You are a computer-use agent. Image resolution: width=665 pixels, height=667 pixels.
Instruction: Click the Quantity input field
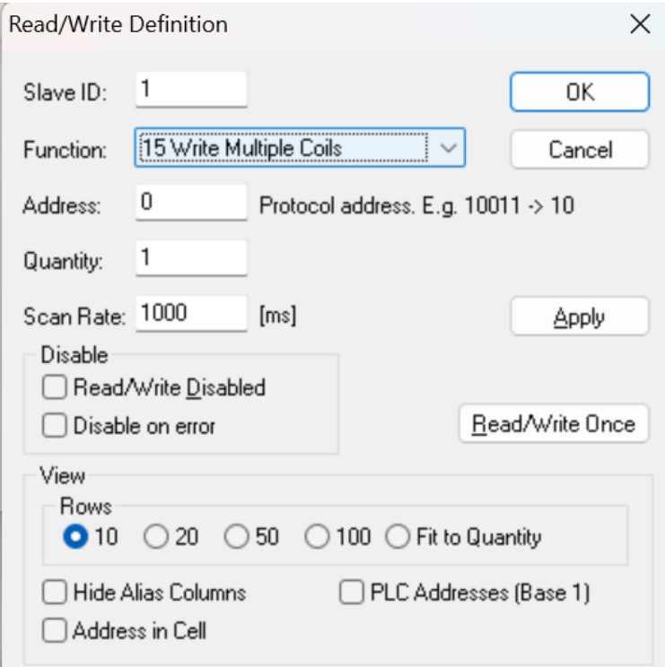coord(190,261)
